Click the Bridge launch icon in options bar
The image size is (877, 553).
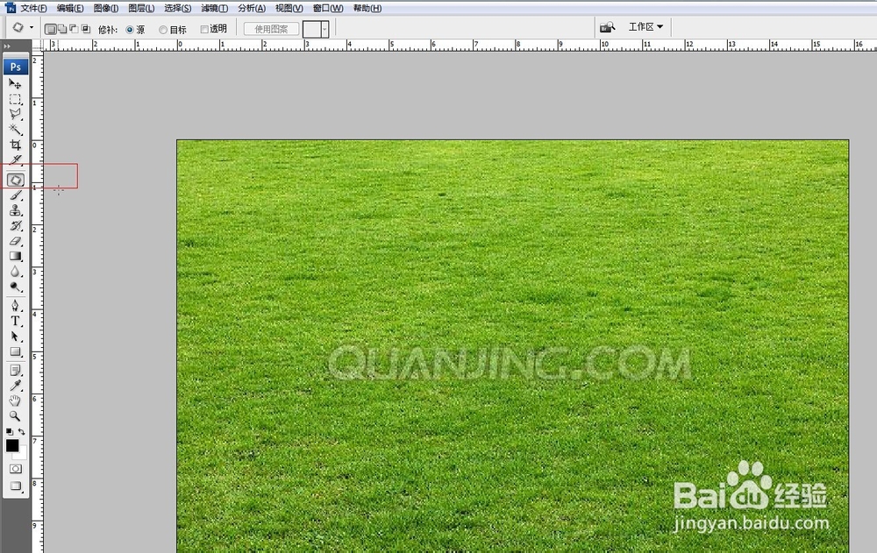(607, 27)
